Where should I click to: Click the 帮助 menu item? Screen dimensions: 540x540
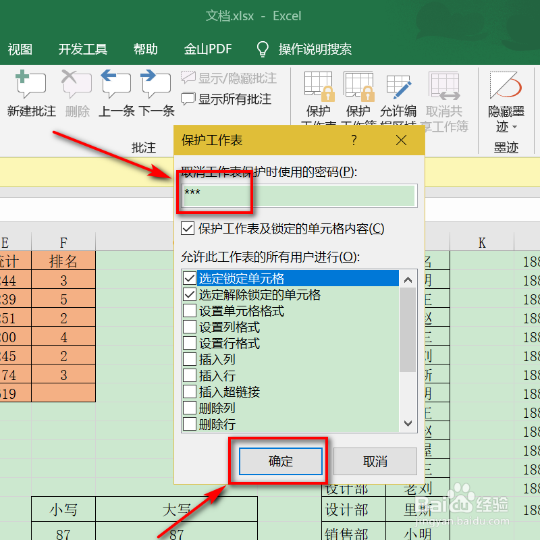pyautogui.click(x=146, y=49)
